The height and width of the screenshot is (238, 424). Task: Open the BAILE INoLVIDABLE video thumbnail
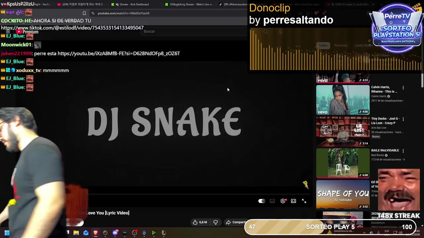coord(343,163)
